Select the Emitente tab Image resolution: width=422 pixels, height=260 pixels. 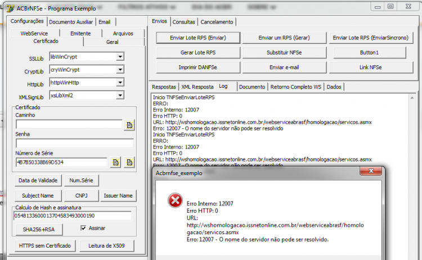(80, 33)
